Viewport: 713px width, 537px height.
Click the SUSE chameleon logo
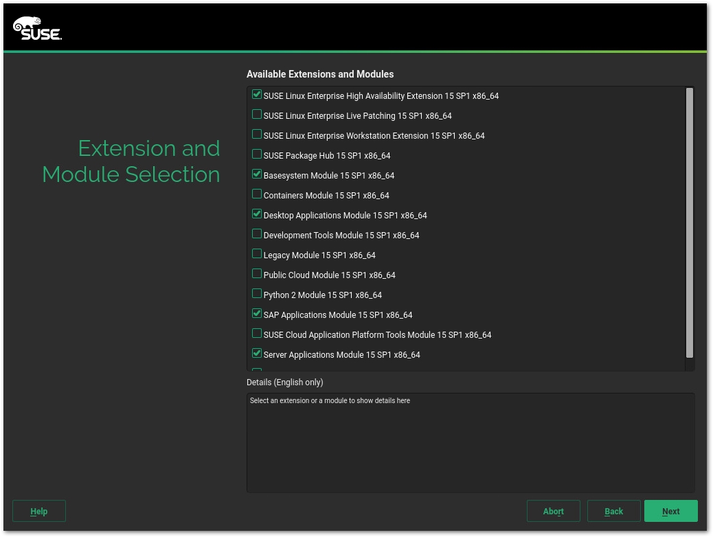click(37, 28)
